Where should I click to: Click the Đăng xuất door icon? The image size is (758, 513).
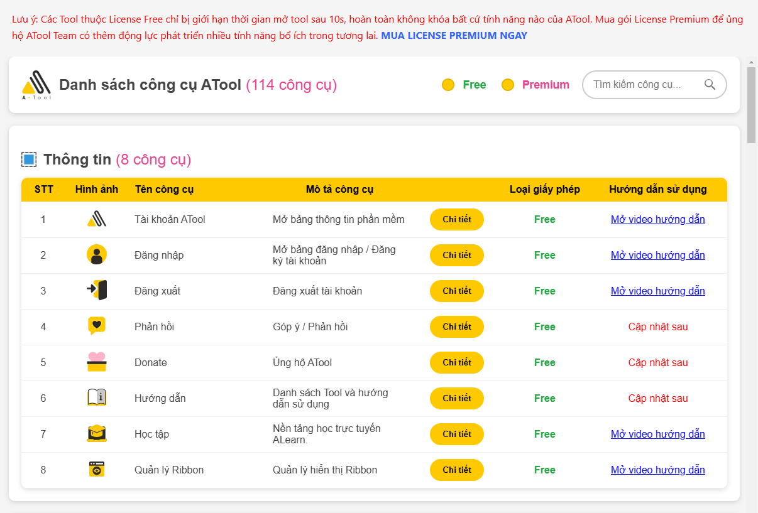[x=96, y=290]
